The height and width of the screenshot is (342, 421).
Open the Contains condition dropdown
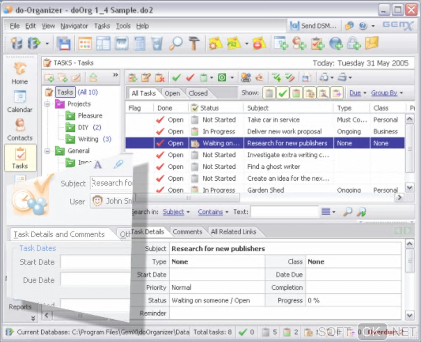pyautogui.click(x=213, y=212)
